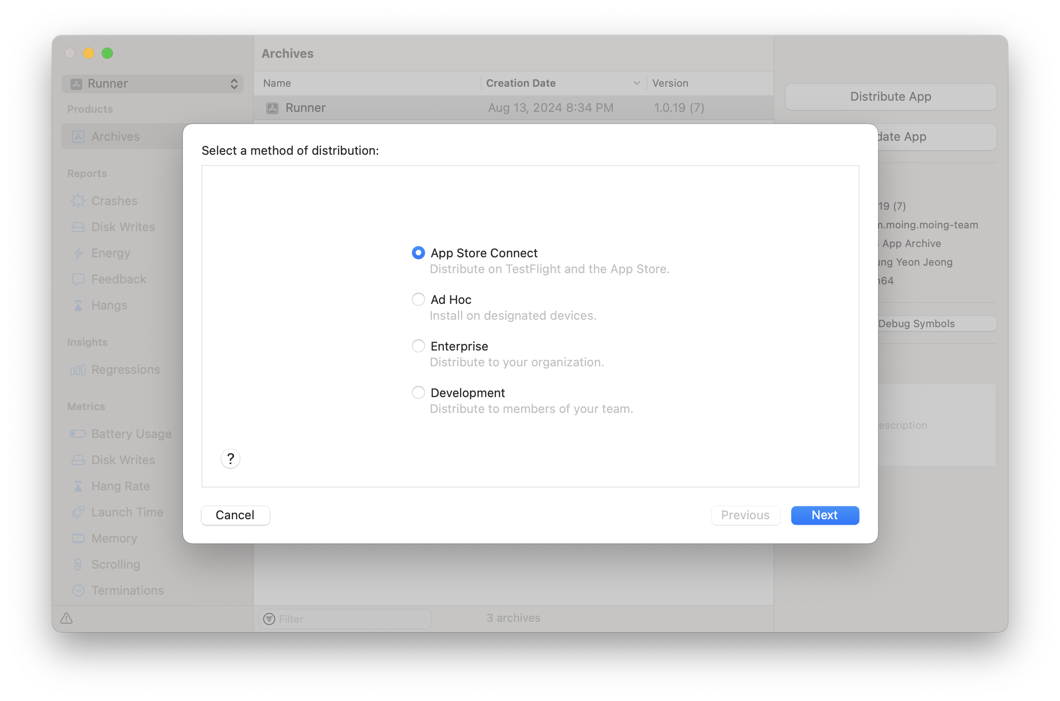The image size is (1060, 701).
Task: Click the Launch Time rocket icon
Action: [78, 512]
